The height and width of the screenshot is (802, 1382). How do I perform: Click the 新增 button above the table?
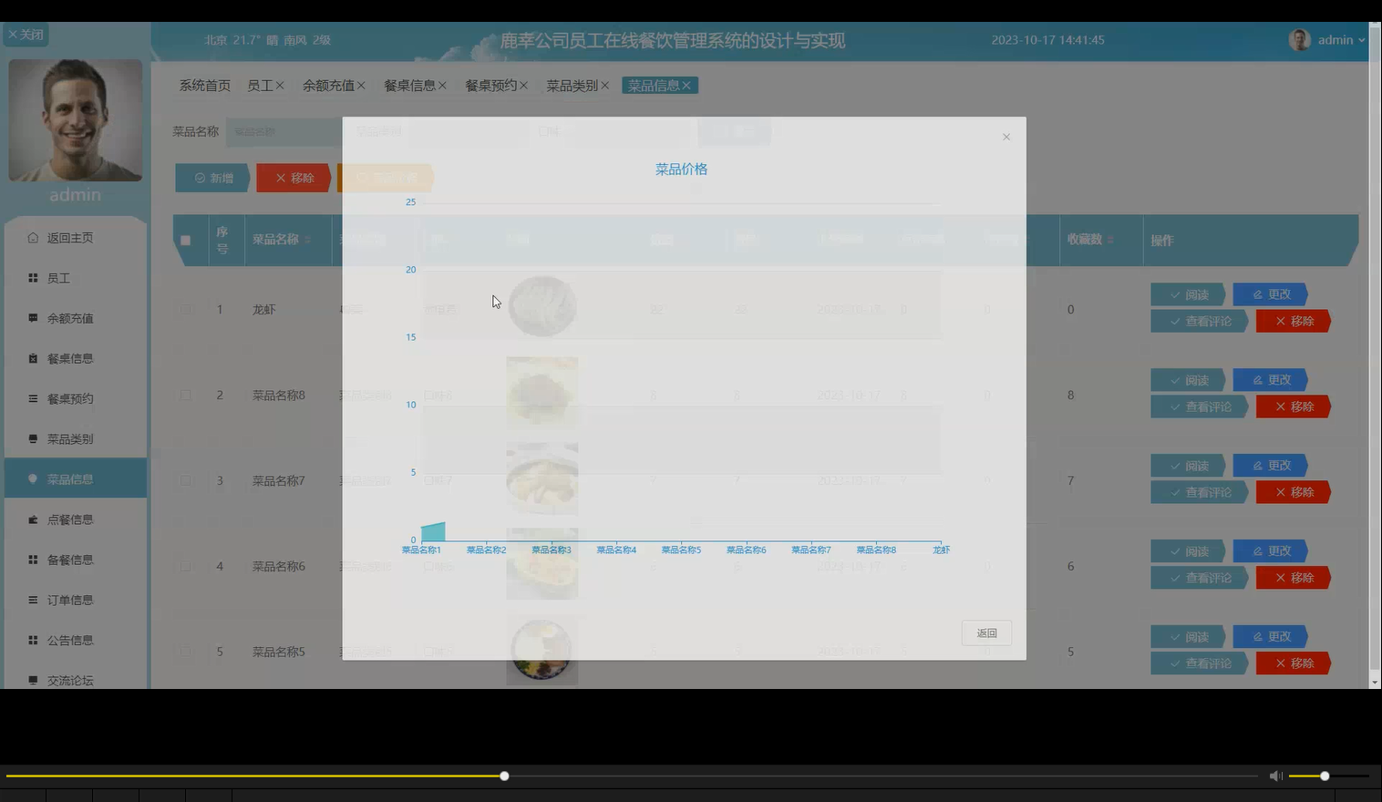(x=211, y=178)
